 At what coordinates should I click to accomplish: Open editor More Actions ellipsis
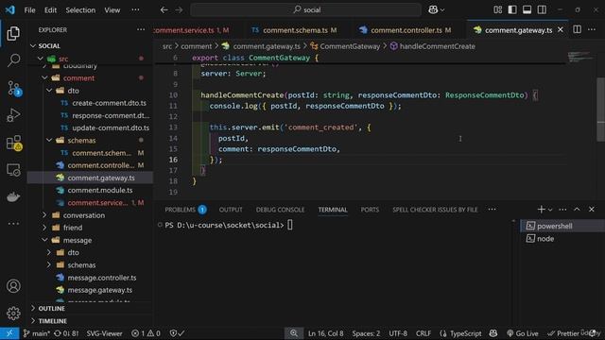click(592, 29)
